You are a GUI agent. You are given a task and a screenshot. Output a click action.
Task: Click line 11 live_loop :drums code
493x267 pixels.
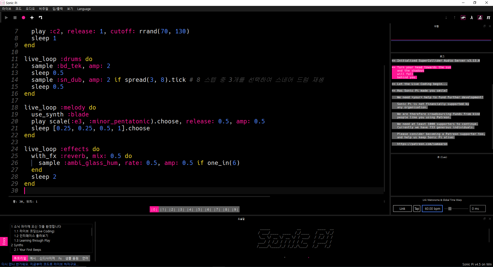point(58,59)
